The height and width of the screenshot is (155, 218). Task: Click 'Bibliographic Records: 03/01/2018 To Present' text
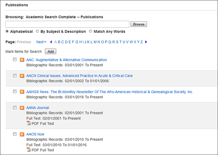pos(65,97)
